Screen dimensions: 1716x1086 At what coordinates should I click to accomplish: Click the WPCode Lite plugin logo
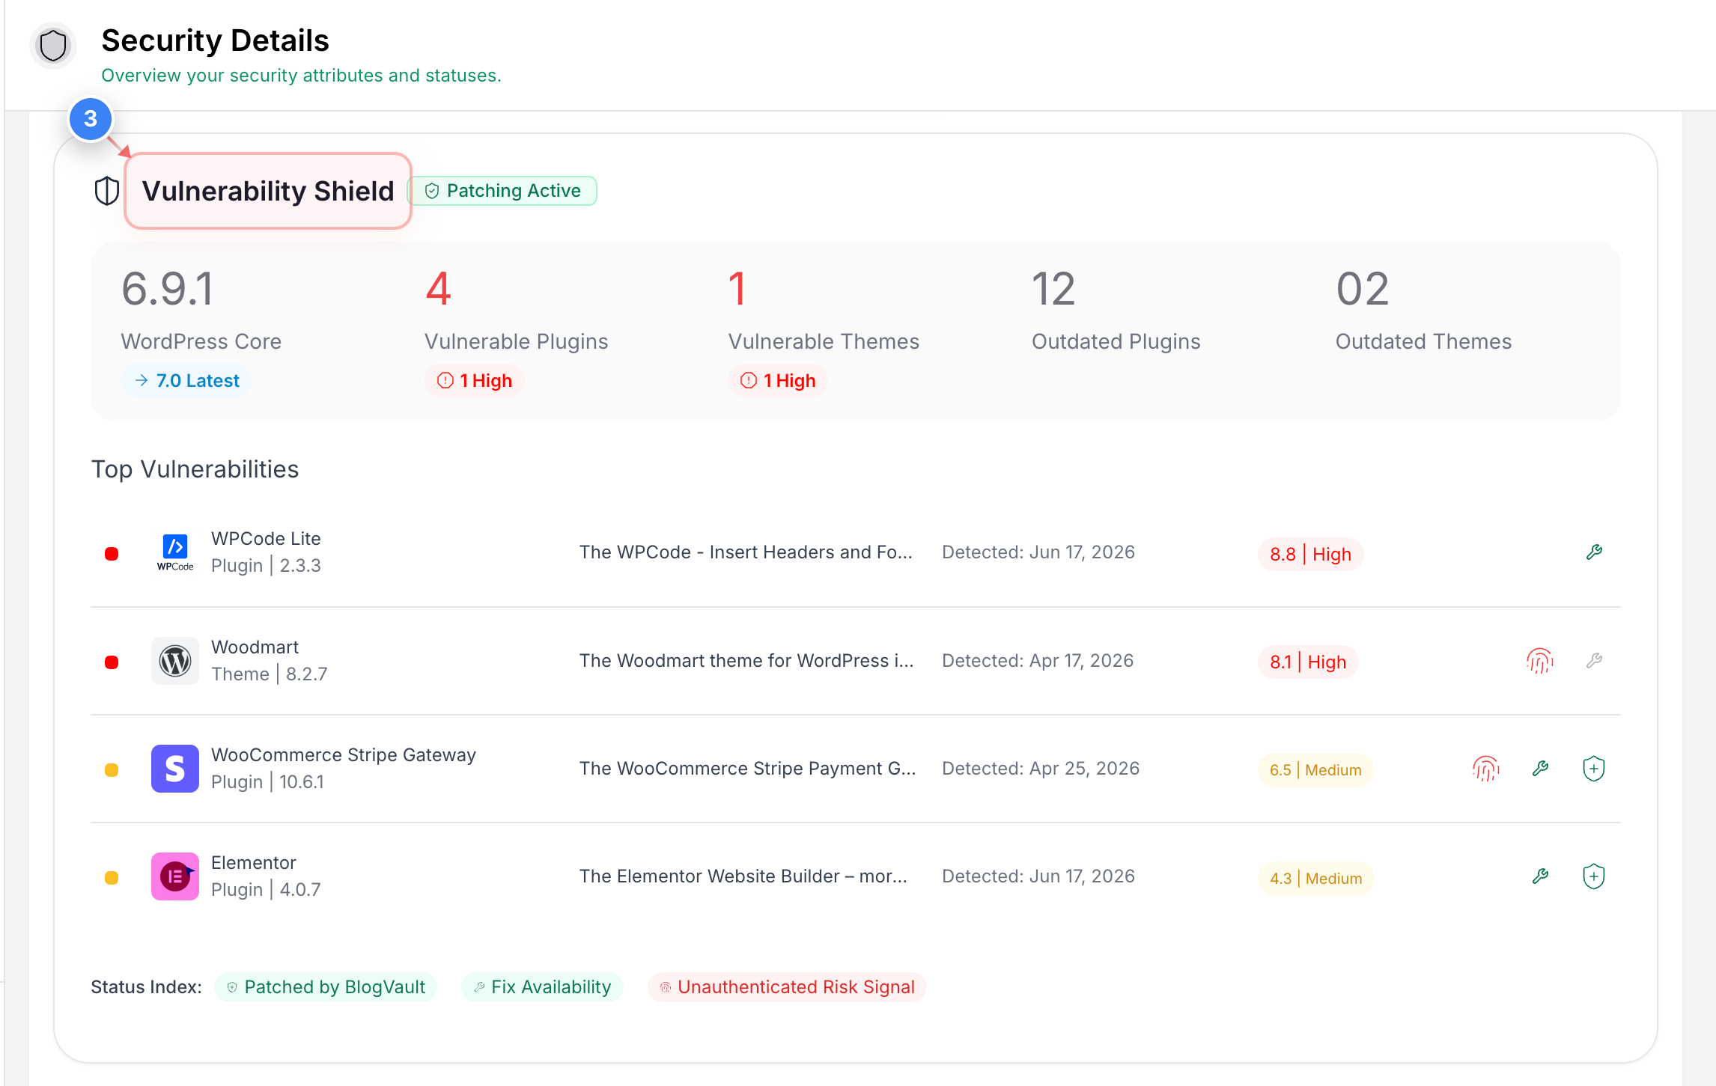[175, 553]
